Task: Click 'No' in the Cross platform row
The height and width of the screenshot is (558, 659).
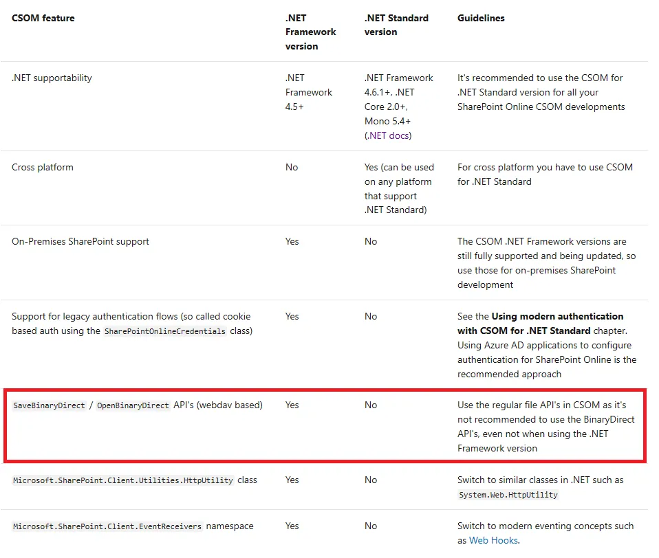Action: point(292,167)
